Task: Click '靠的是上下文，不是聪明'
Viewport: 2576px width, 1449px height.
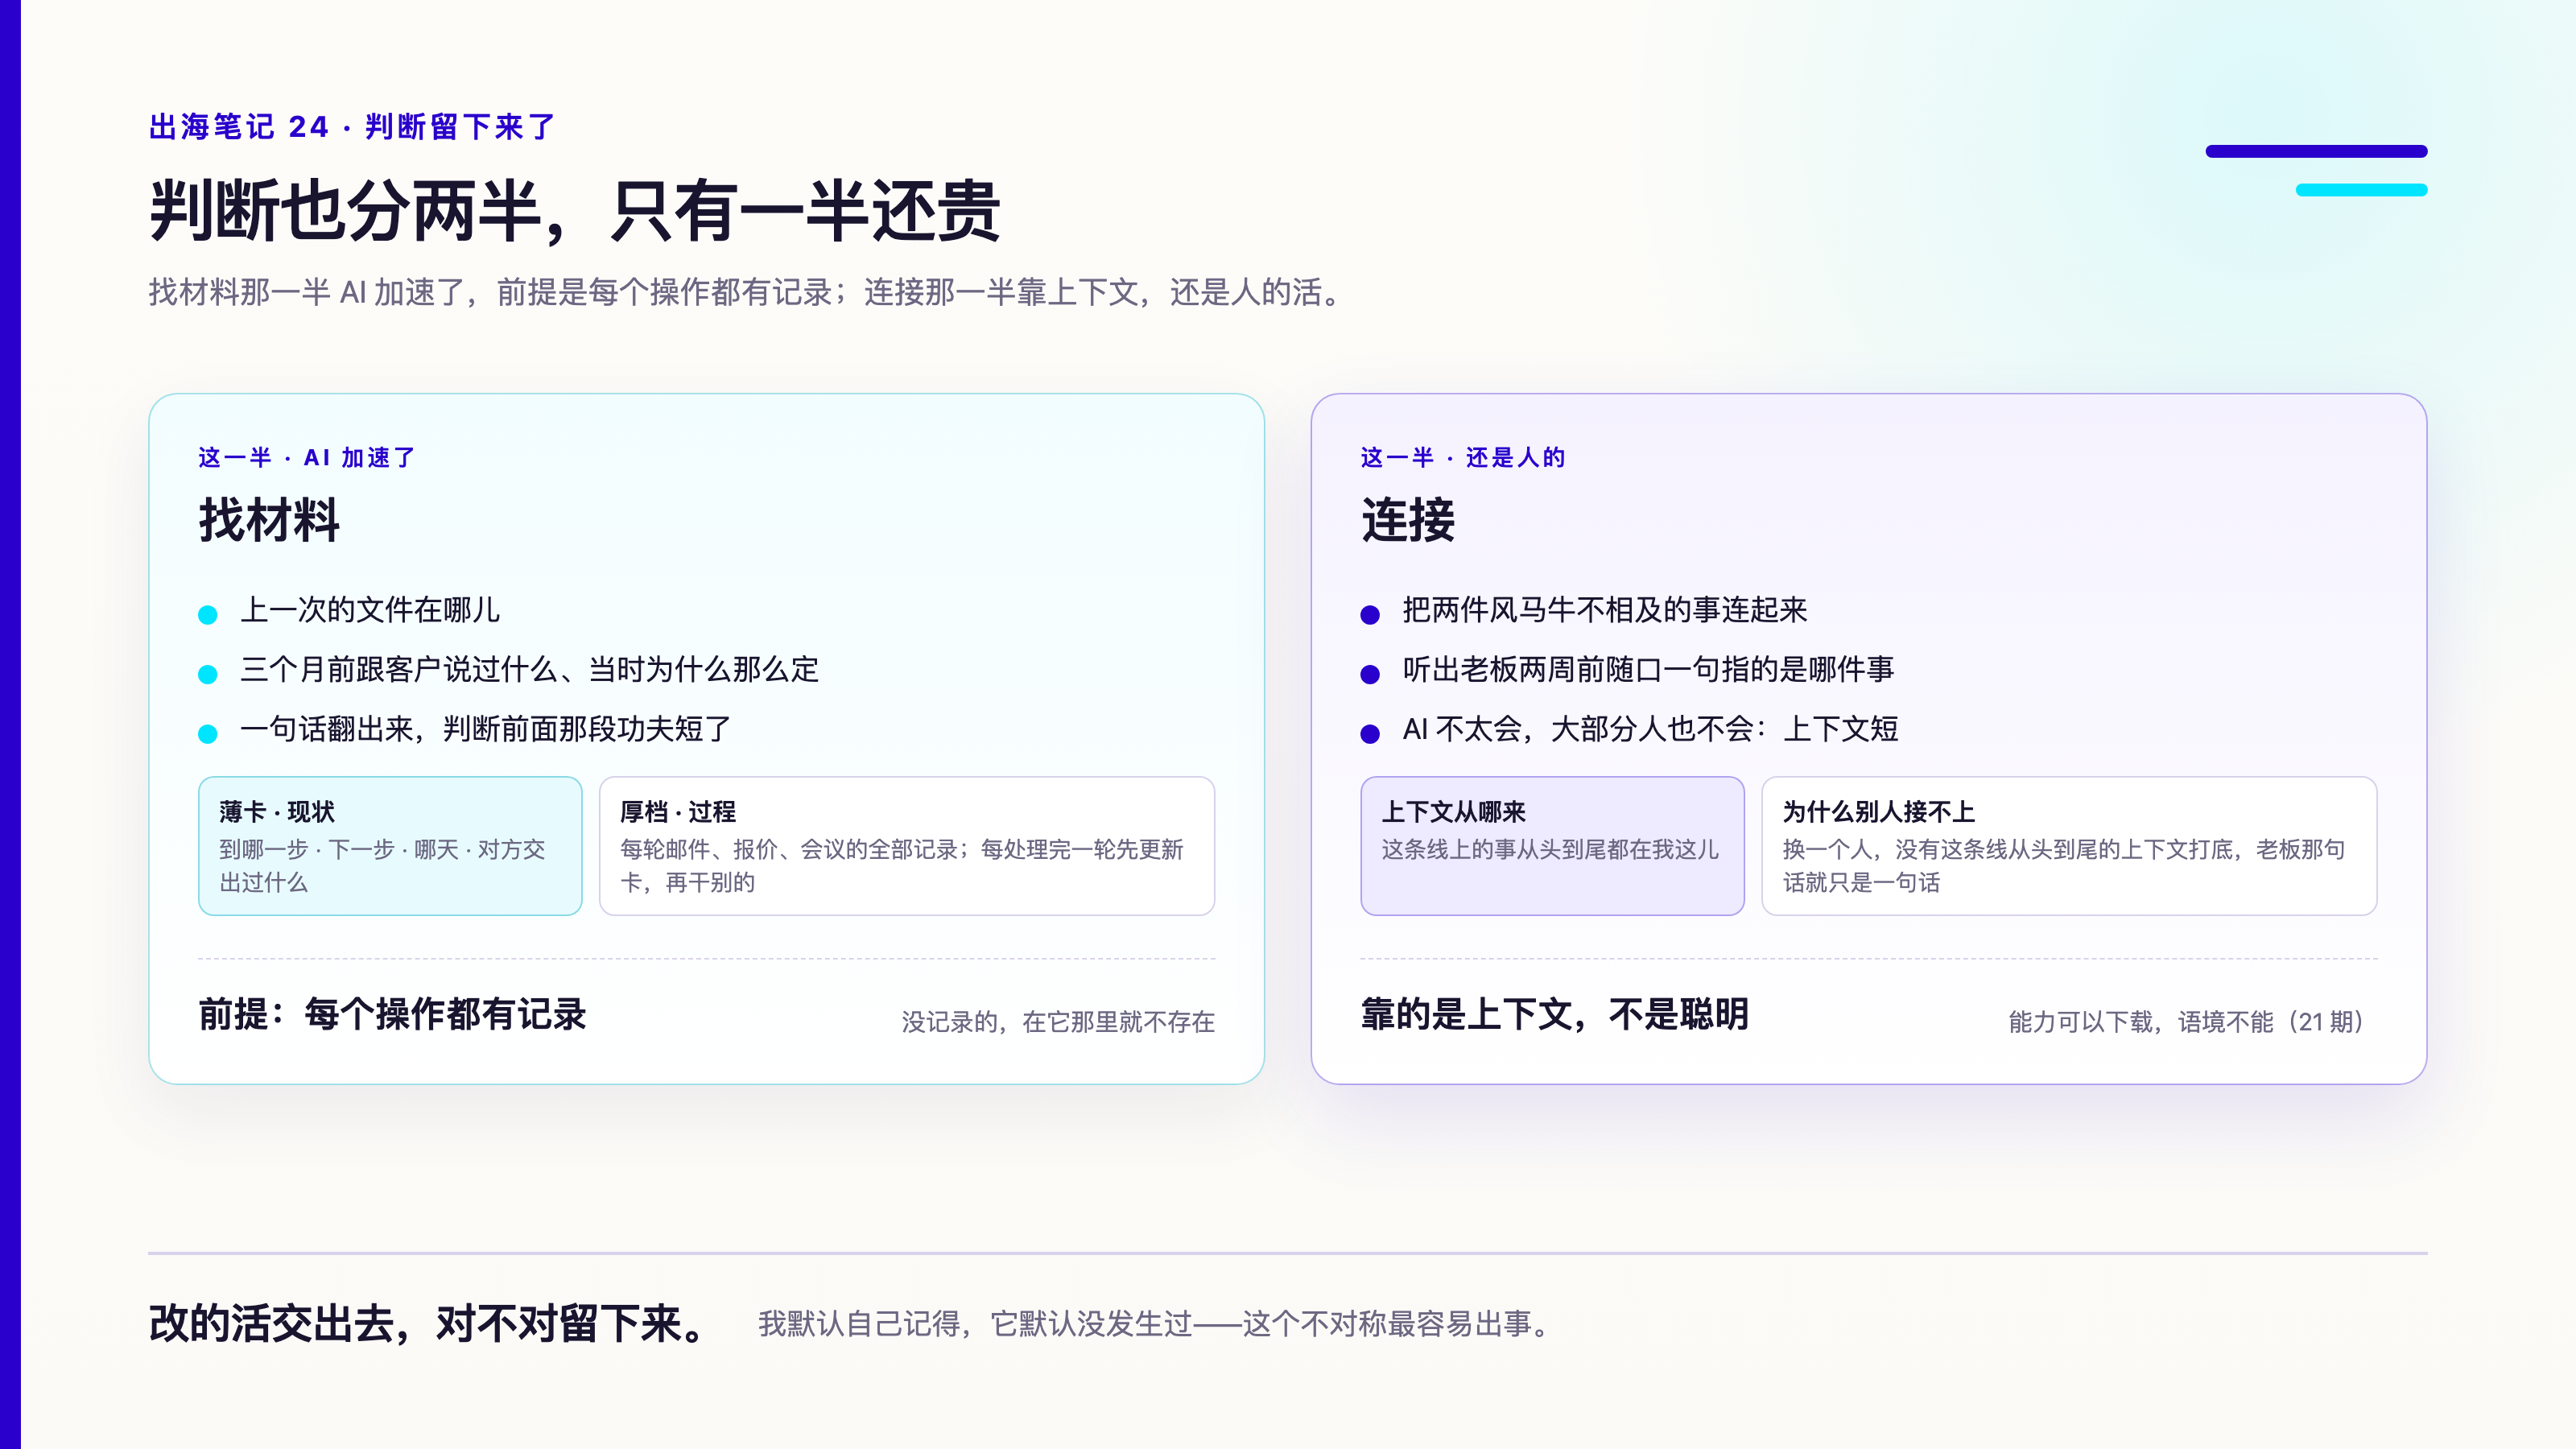Action: click(x=1554, y=1014)
